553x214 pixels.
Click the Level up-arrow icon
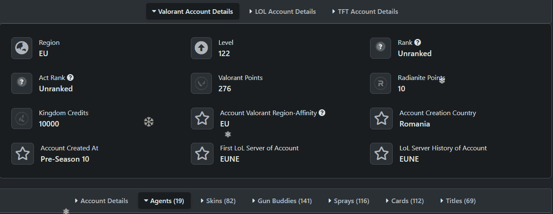coord(201,48)
